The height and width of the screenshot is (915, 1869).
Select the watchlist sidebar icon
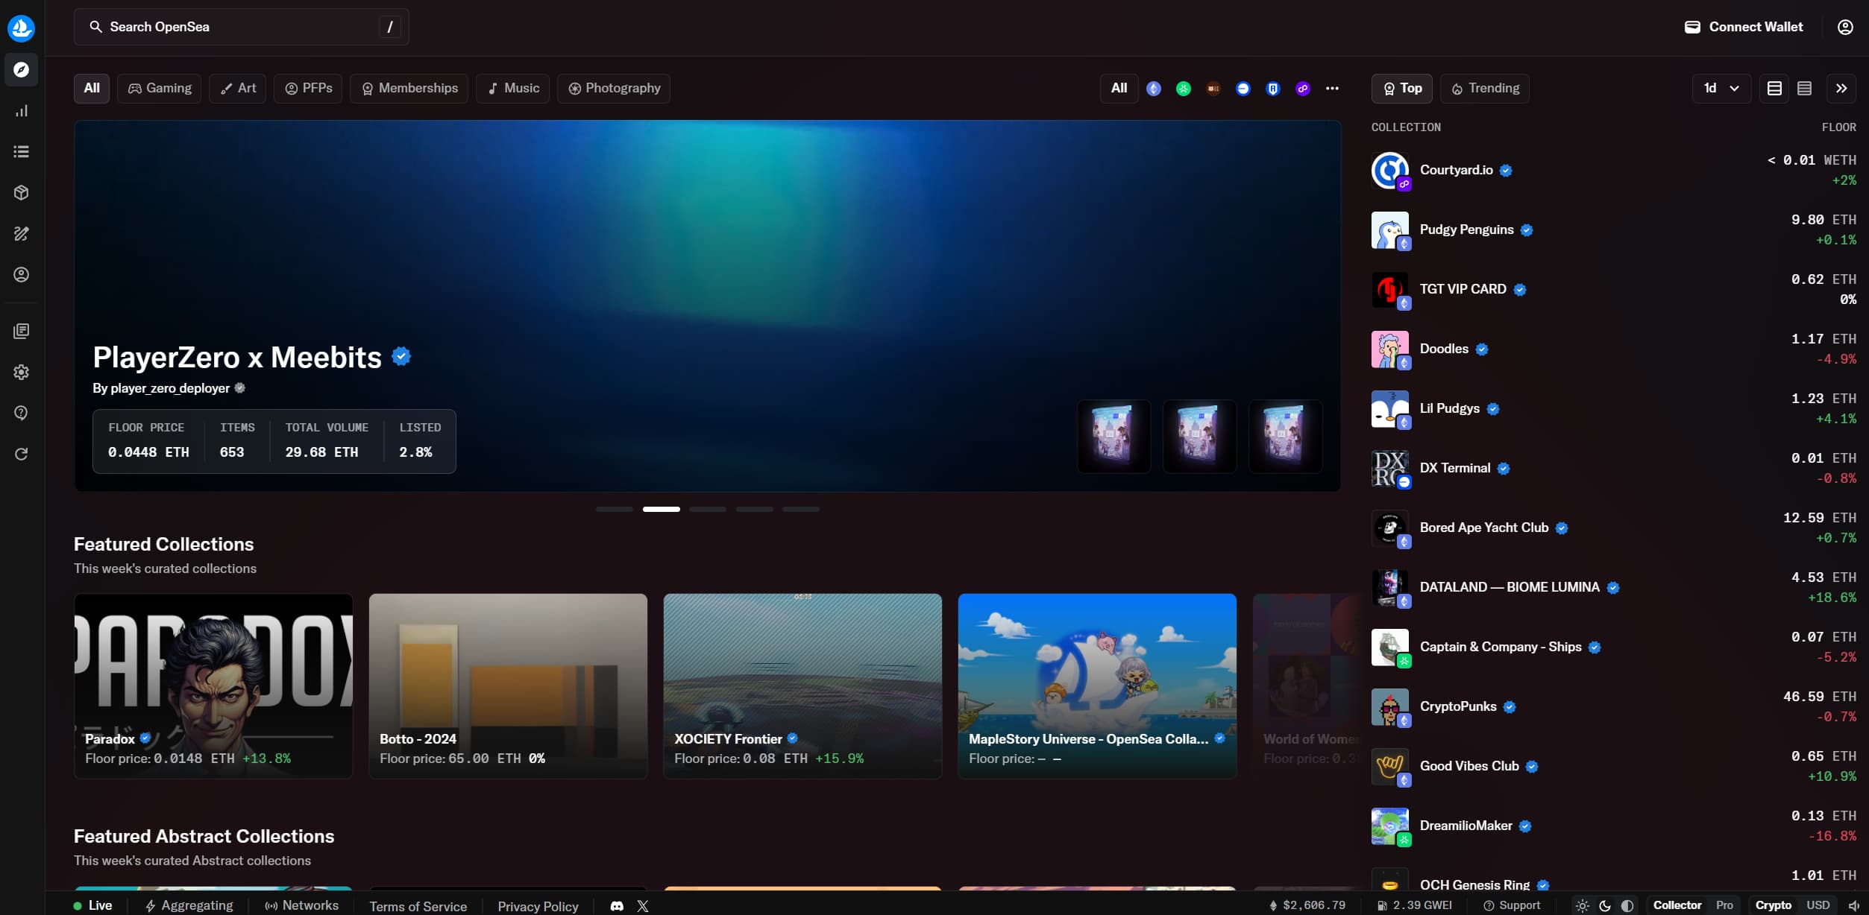pos(22,151)
